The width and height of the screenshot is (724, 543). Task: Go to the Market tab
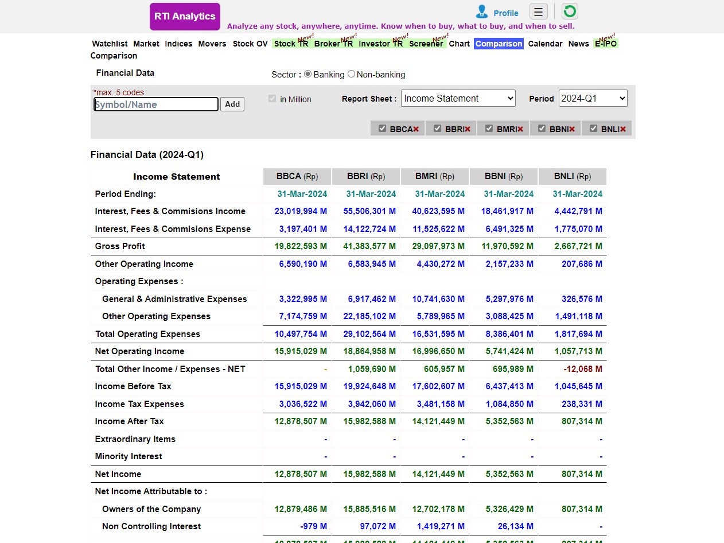146,44
